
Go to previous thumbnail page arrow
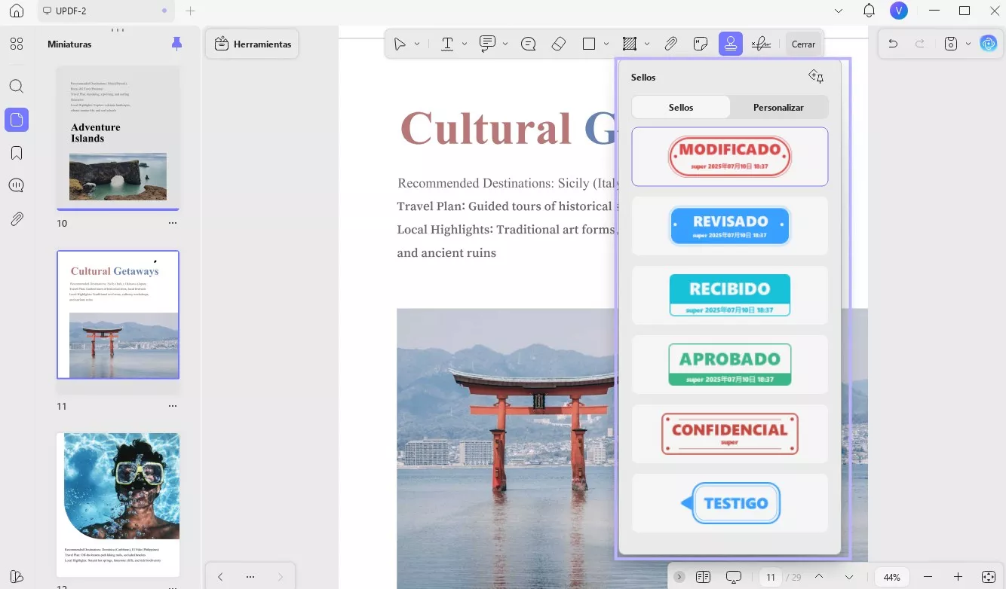(220, 577)
